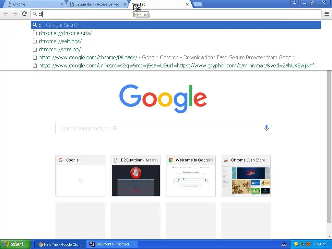Click page icon beside chrome://chrome-urls/ suggestion
Screen dimensions: 332x249
point(35,33)
